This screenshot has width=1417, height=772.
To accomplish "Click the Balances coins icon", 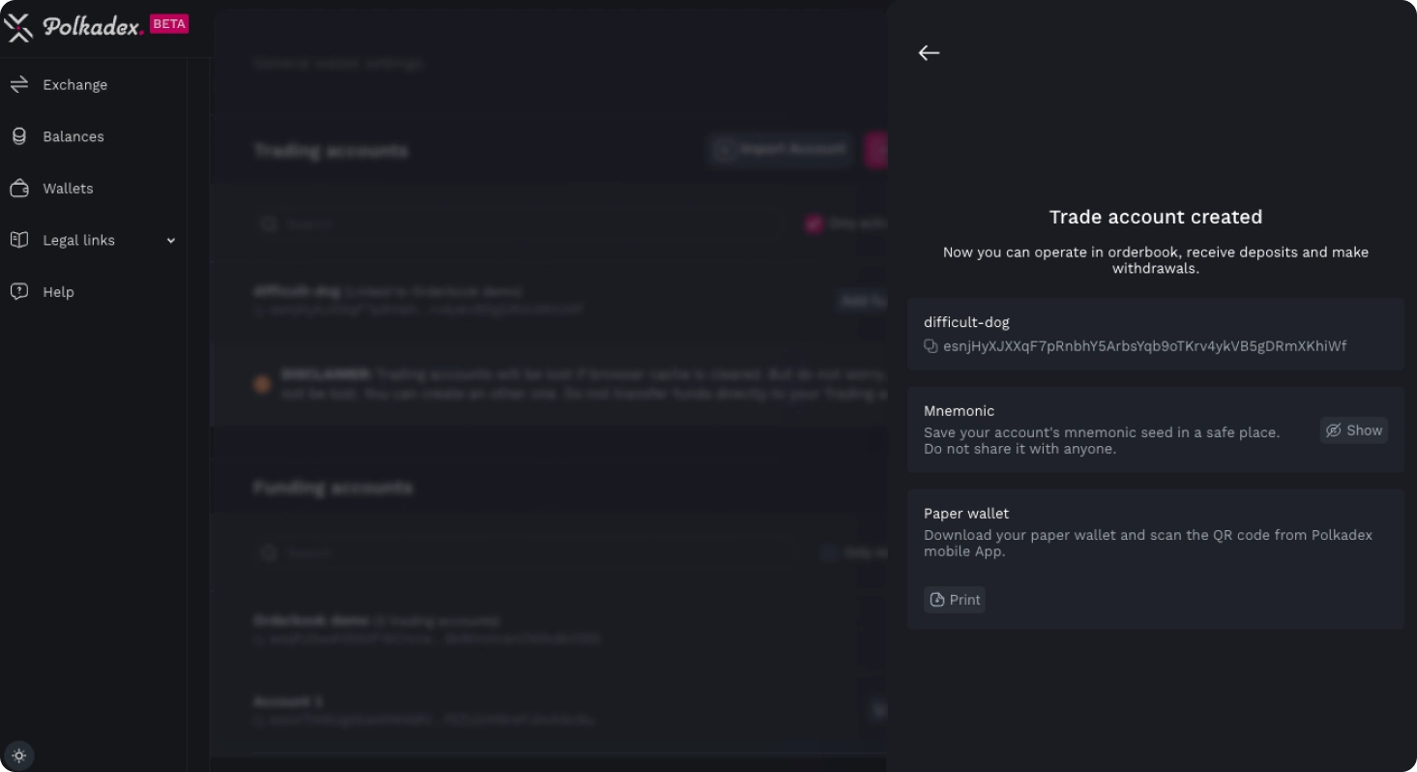I will pyautogui.click(x=19, y=136).
